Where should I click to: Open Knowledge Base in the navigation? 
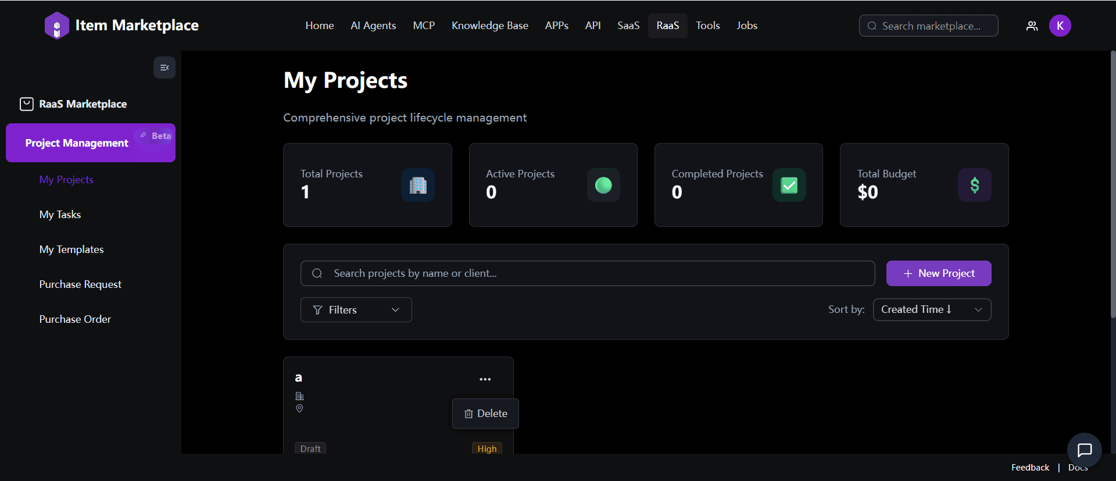pyautogui.click(x=490, y=26)
